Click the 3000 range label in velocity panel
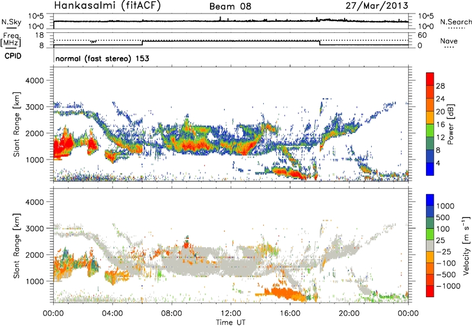This screenshot has width=472, height=326. (34, 228)
